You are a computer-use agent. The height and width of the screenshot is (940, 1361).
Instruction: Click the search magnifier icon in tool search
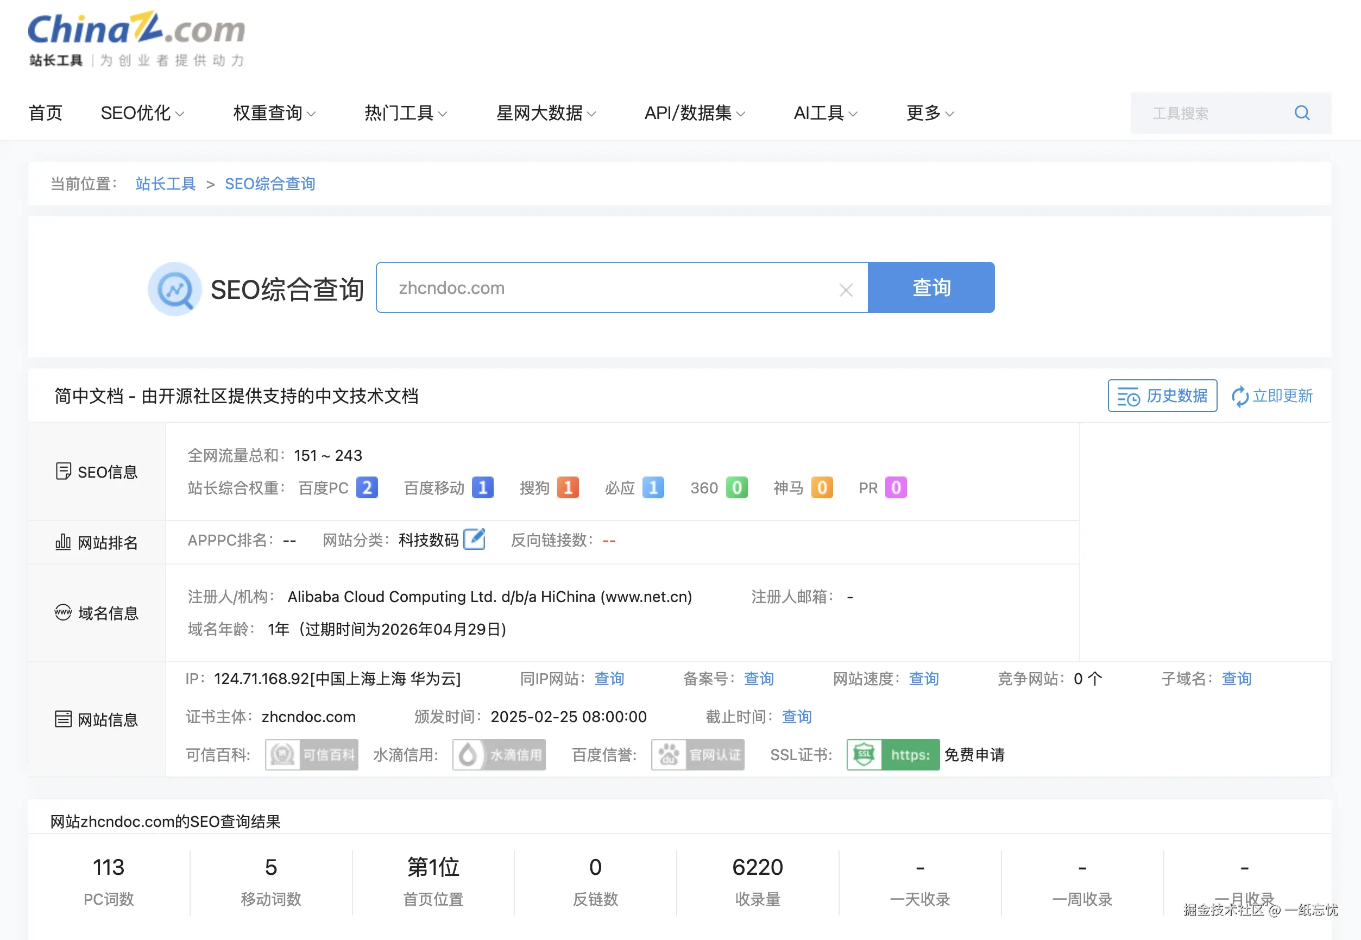1302,112
